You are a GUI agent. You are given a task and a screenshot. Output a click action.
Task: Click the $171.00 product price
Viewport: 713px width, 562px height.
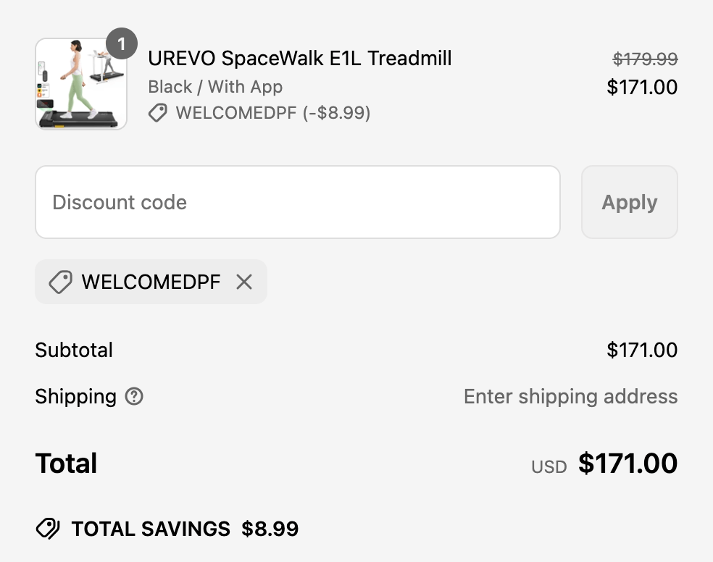(x=642, y=88)
